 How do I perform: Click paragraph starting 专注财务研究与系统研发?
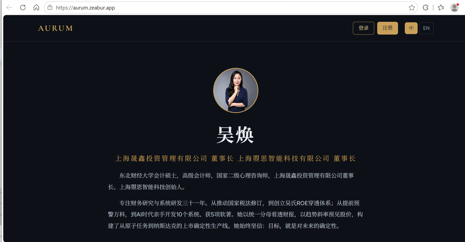pos(235,214)
